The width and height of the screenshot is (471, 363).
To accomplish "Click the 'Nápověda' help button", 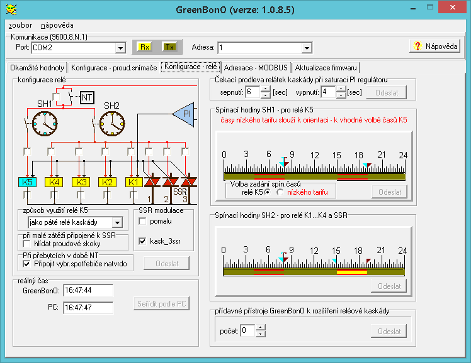I will [434, 46].
